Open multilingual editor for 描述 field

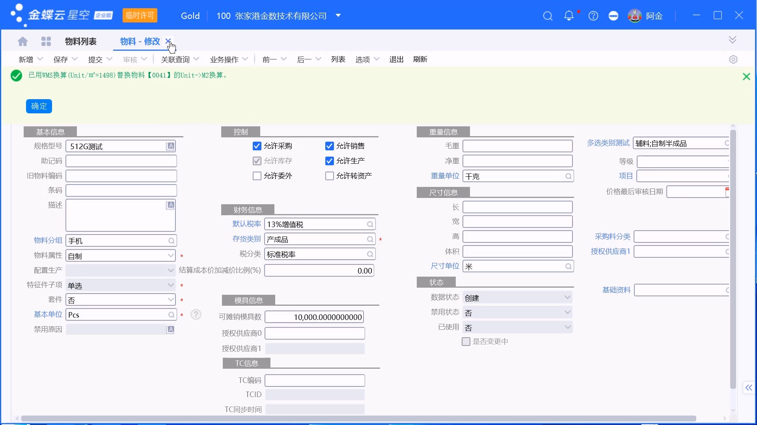tap(170, 205)
